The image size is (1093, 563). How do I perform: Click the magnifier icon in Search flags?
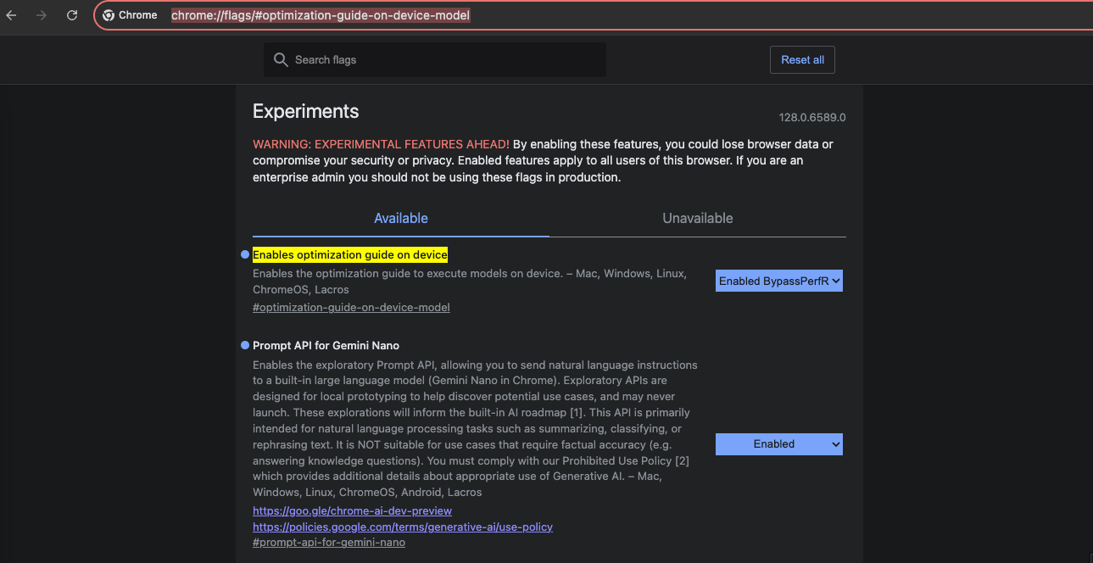tap(281, 60)
